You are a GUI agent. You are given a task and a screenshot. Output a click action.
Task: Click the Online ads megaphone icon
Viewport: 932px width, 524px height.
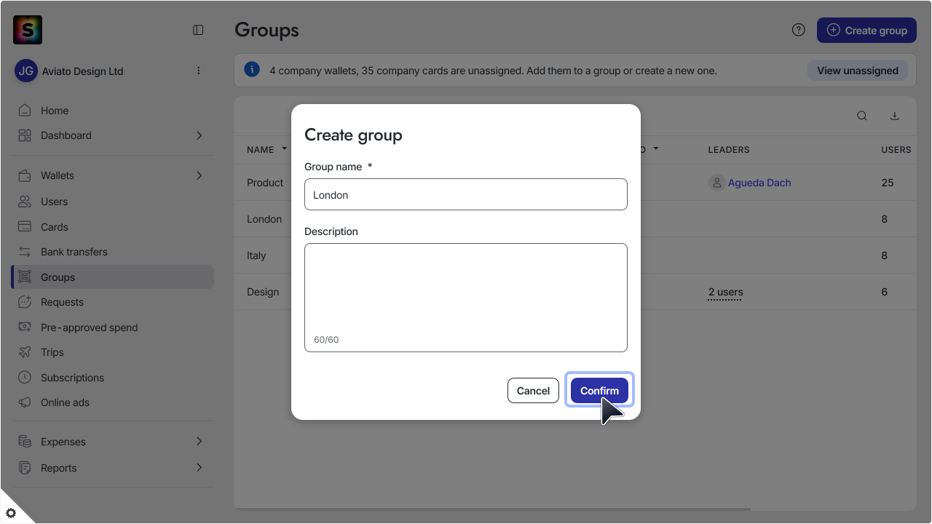pyautogui.click(x=25, y=402)
